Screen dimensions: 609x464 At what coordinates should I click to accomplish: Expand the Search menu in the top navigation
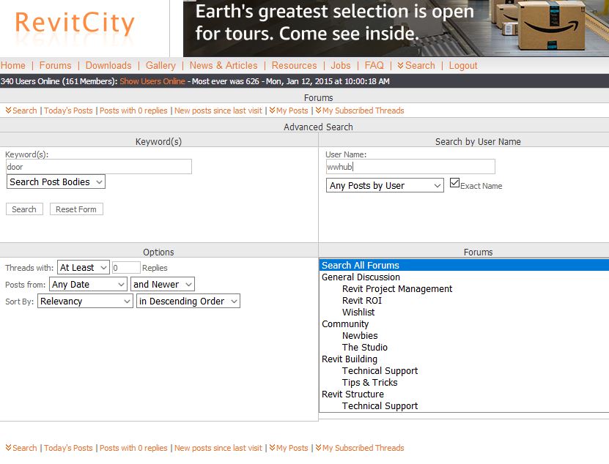click(x=416, y=65)
